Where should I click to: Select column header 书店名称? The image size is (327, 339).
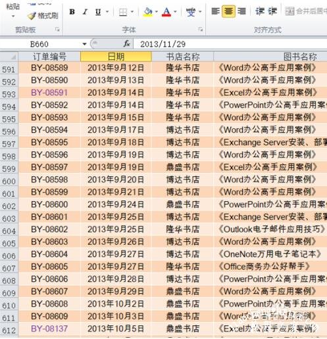182,56
